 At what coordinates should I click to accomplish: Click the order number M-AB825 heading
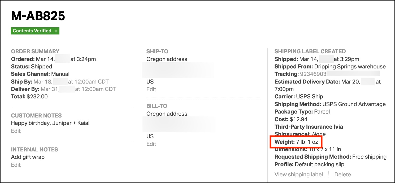tap(38, 16)
